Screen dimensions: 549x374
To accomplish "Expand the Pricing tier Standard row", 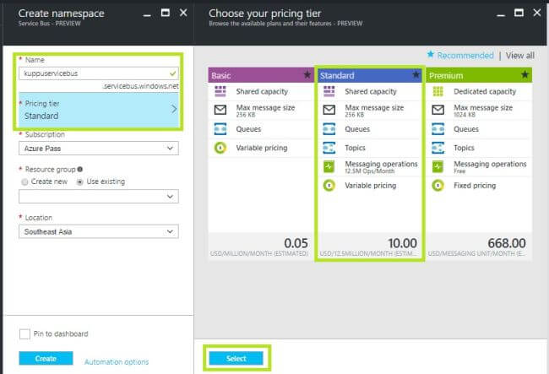I will point(99,110).
